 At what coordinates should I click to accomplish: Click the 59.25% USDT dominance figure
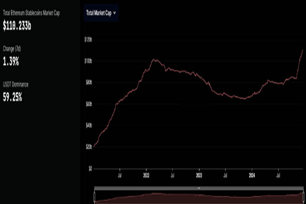12,96
